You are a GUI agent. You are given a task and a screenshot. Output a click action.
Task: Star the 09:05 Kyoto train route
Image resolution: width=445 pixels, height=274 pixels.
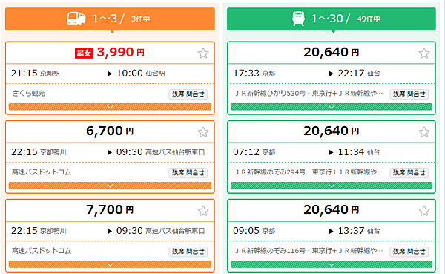tap(424, 211)
